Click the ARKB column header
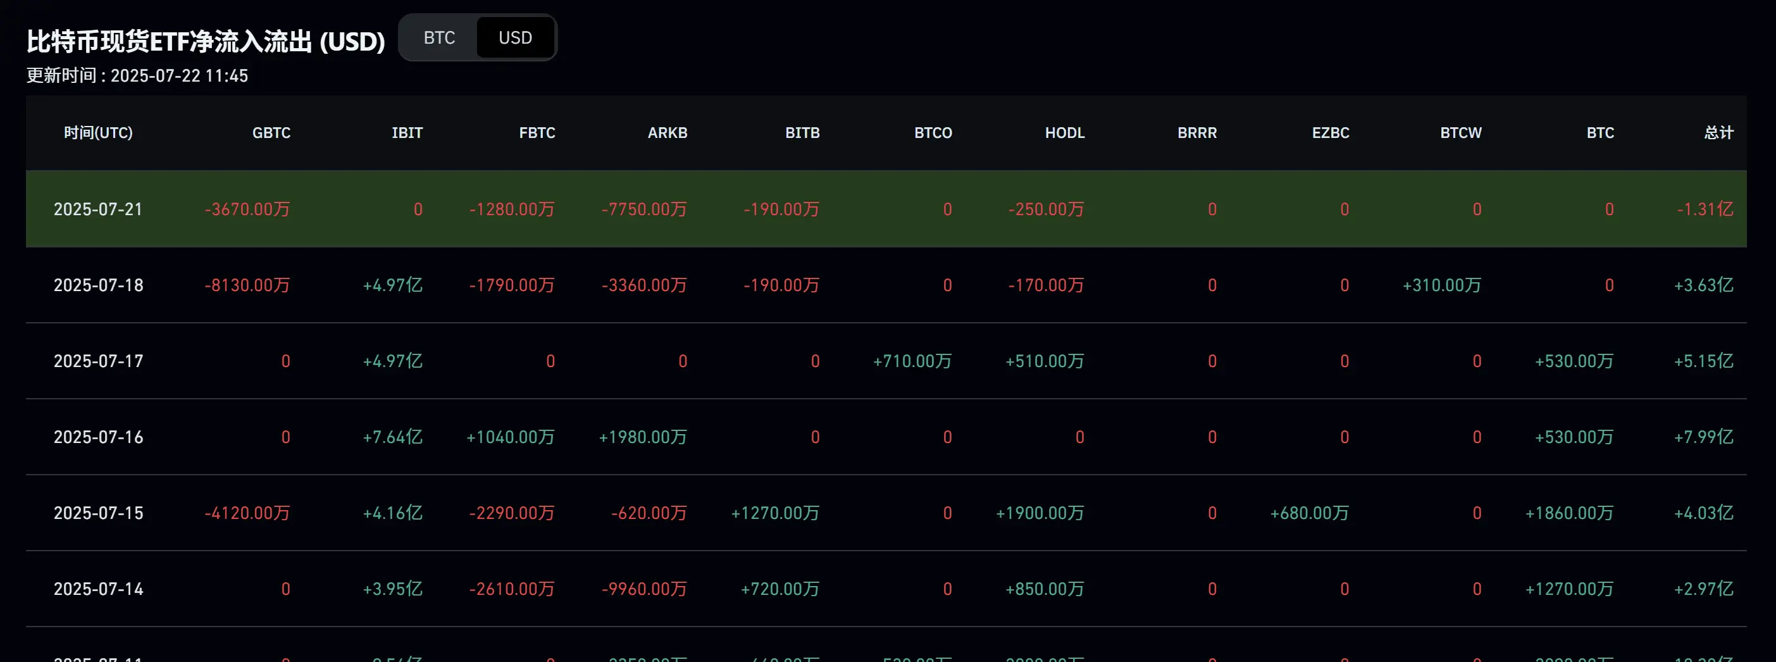The width and height of the screenshot is (1776, 662). [x=668, y=132]
